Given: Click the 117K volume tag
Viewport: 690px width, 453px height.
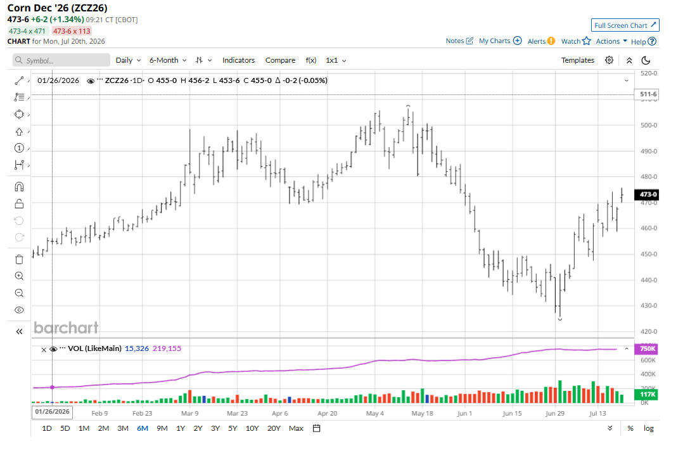Looking at the screenshot, I should click(x=646, y=395).
